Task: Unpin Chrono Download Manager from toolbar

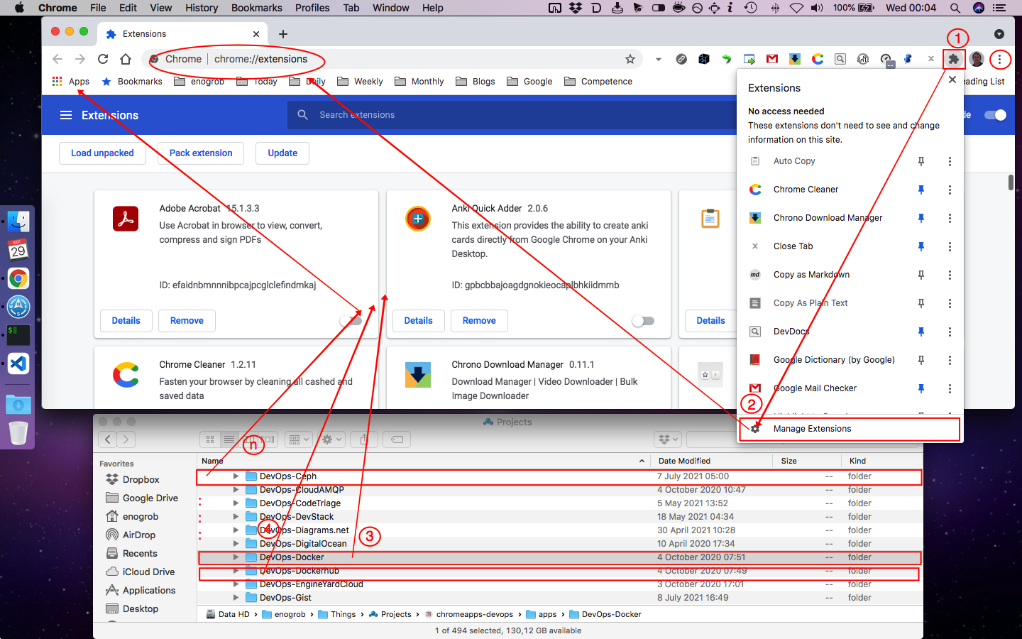Action: 921,218
